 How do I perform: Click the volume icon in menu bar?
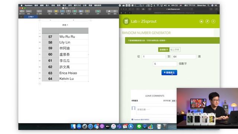click(x=165, y=5)
